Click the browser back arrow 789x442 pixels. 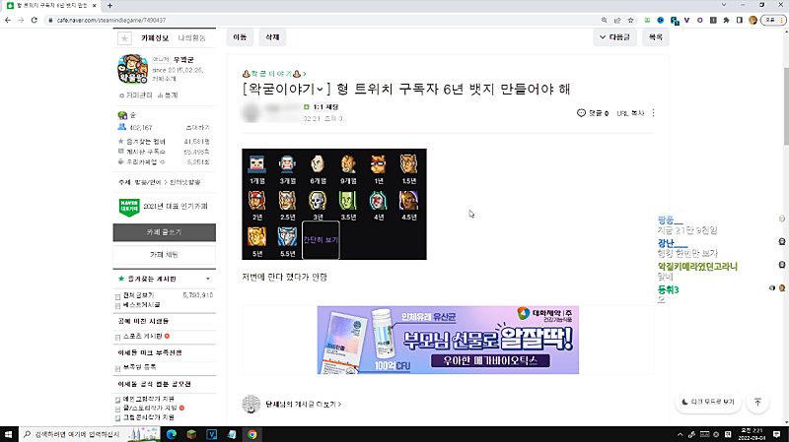pos(8,20)
